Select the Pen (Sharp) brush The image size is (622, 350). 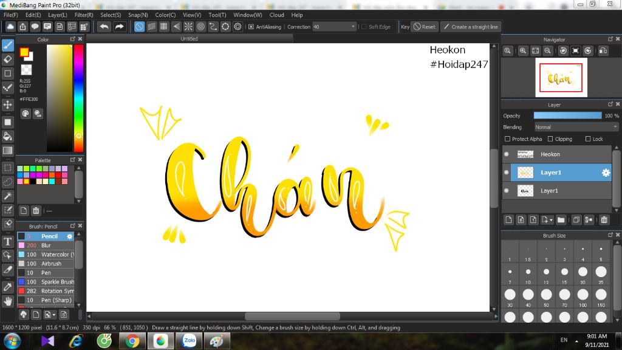[x=46, y=300]
